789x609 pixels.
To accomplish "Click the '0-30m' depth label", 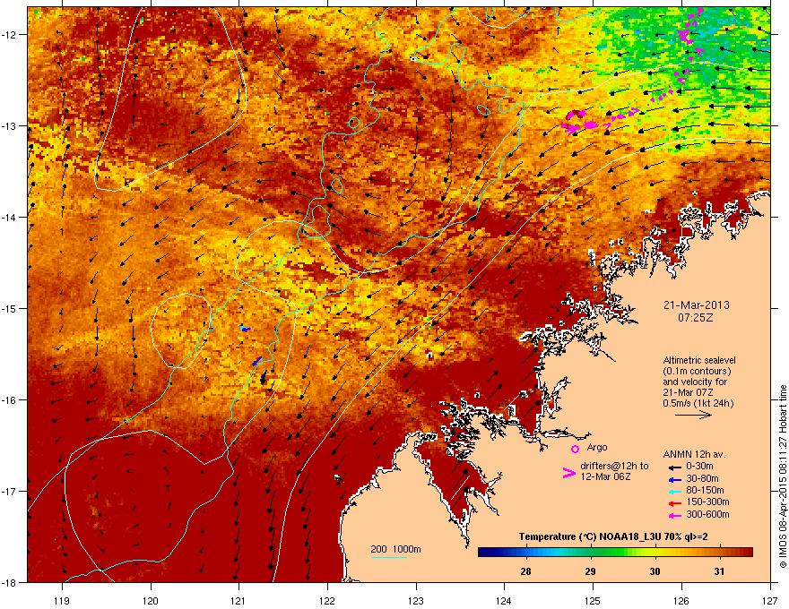I will point(699,467).
